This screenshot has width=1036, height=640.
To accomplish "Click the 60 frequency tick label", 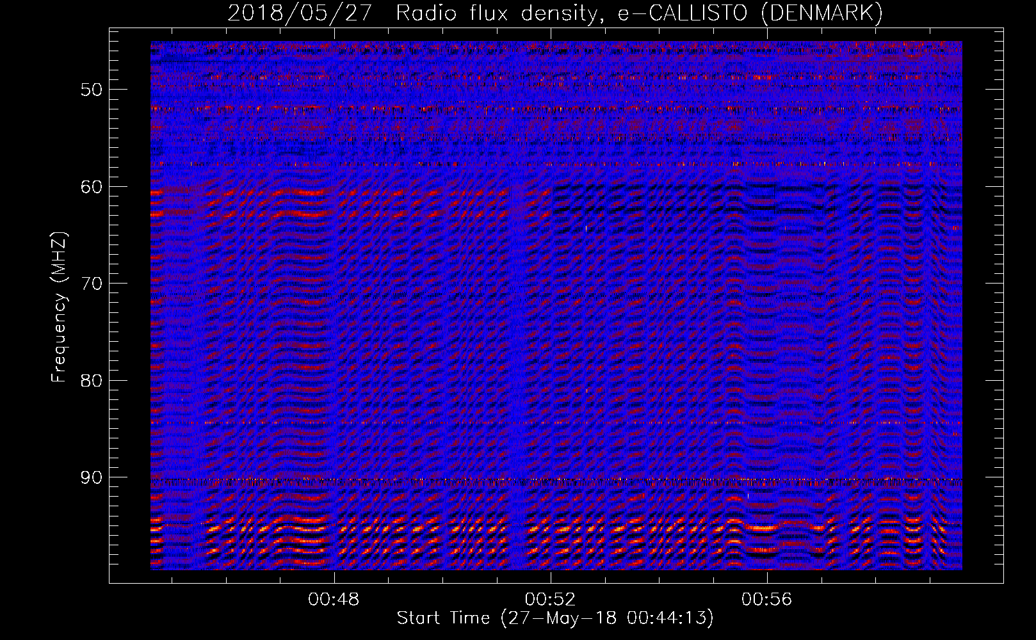I will pos(92,187).
